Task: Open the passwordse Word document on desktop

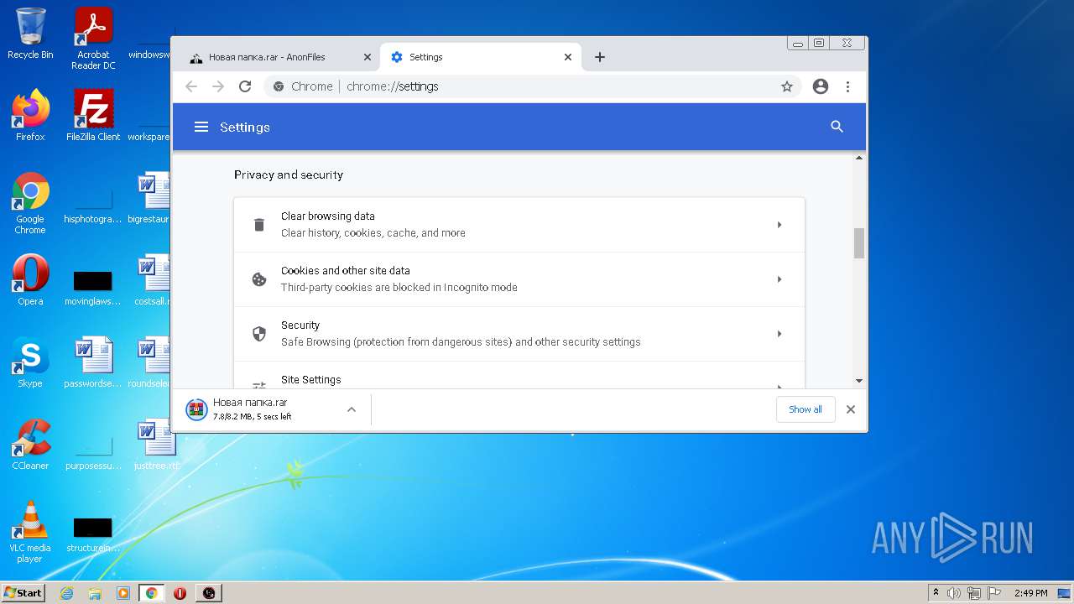Action: click(93, 362)
